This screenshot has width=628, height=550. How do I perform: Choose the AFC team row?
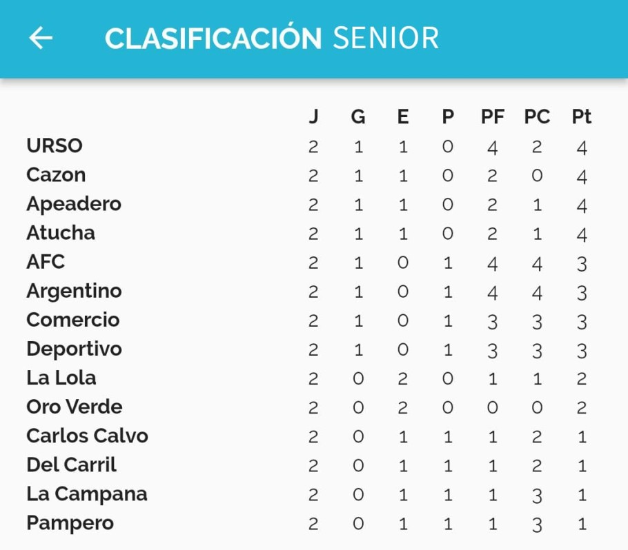pos(46,262)
